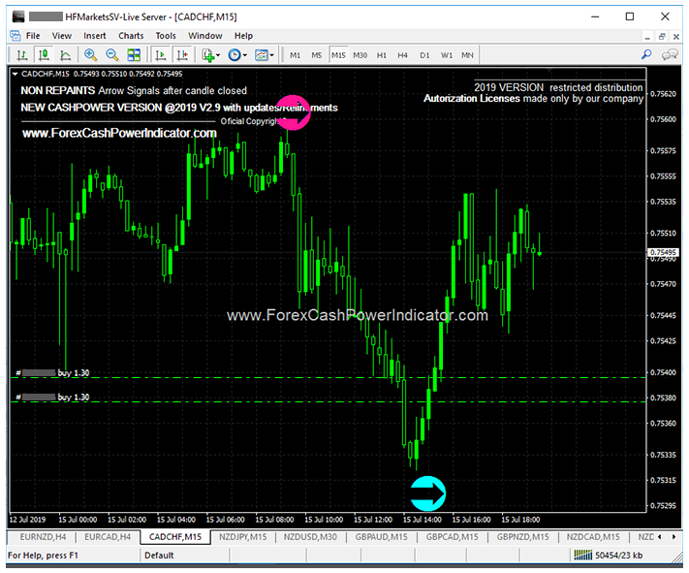This screenshot has height=573, width=689.
Task: Switch to the EURNZD,H4 chart tab
Action: [x=43, y=536]
